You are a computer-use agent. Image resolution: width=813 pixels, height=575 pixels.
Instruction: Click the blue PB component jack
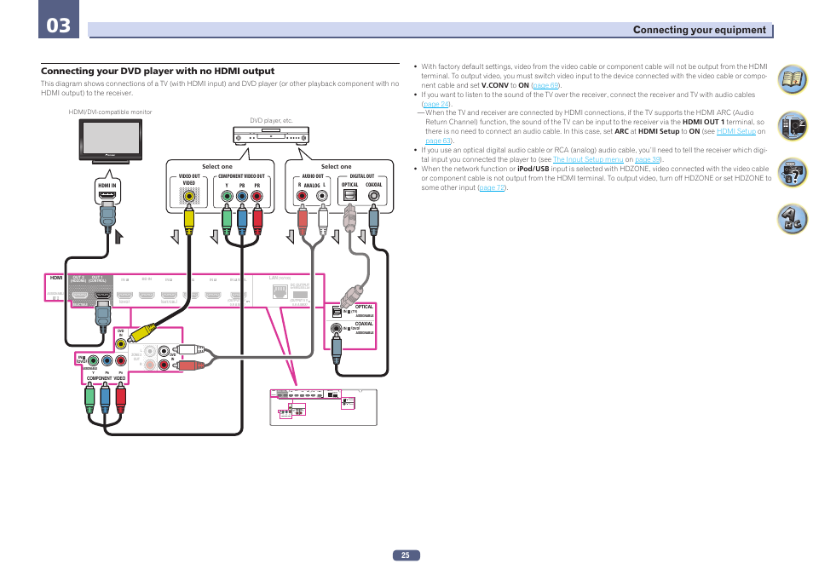tap(242, 196)
